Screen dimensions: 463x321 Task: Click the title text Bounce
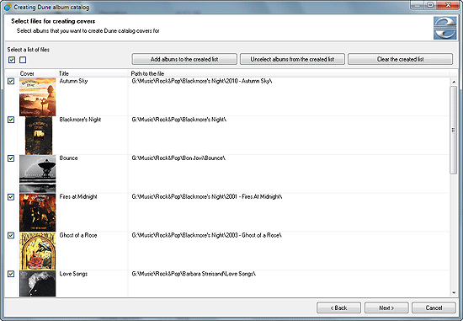coord(68,158)
